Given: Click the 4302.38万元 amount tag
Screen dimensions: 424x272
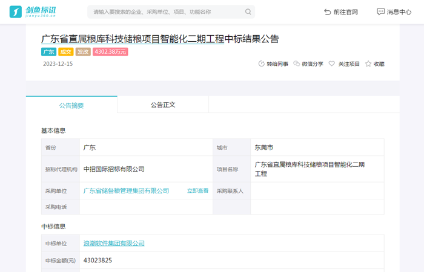Looking at the screenshot, I should [x=110, y=52].
